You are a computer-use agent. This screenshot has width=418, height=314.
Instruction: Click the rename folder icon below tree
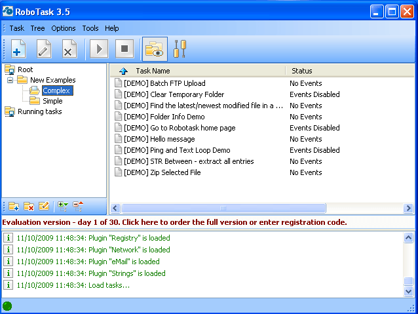pos(44,206)
